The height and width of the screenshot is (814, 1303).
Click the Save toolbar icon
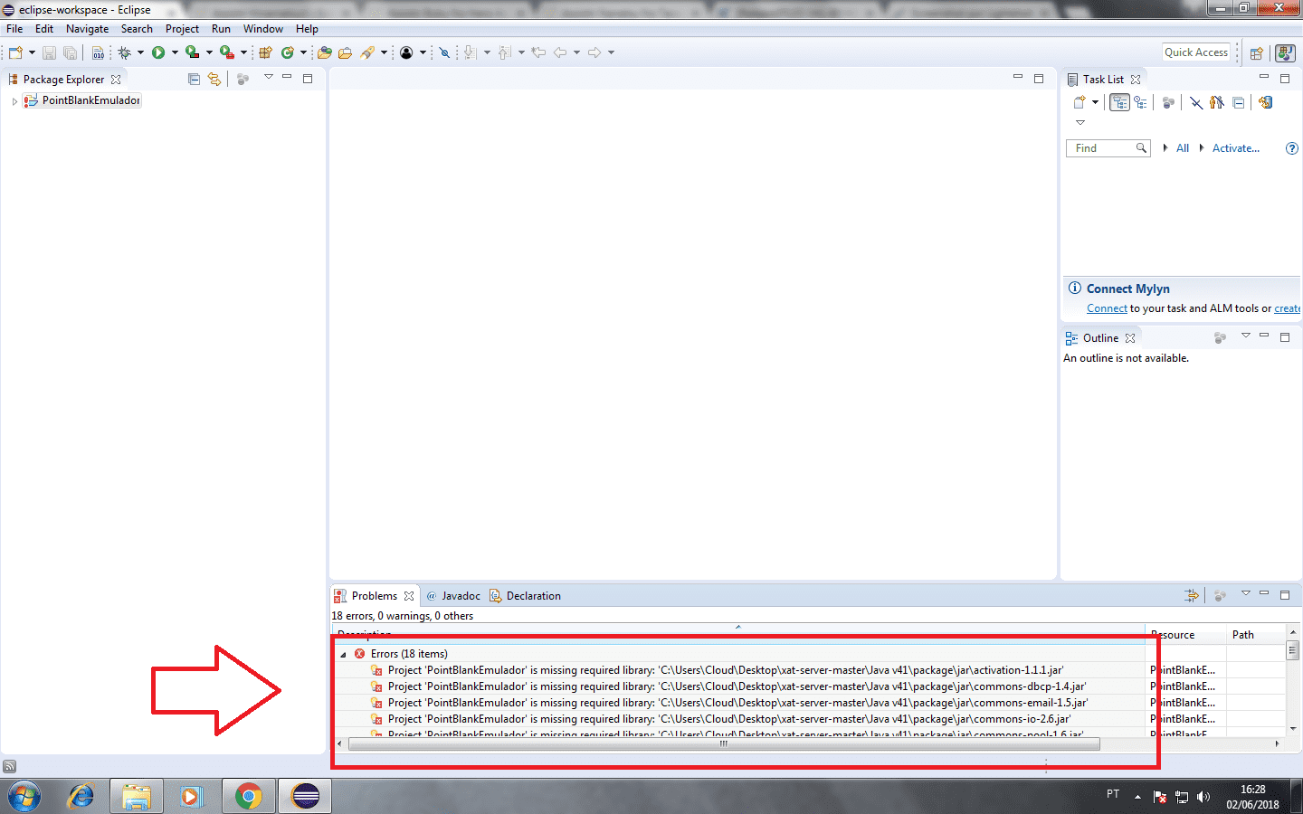coord(49,52)
